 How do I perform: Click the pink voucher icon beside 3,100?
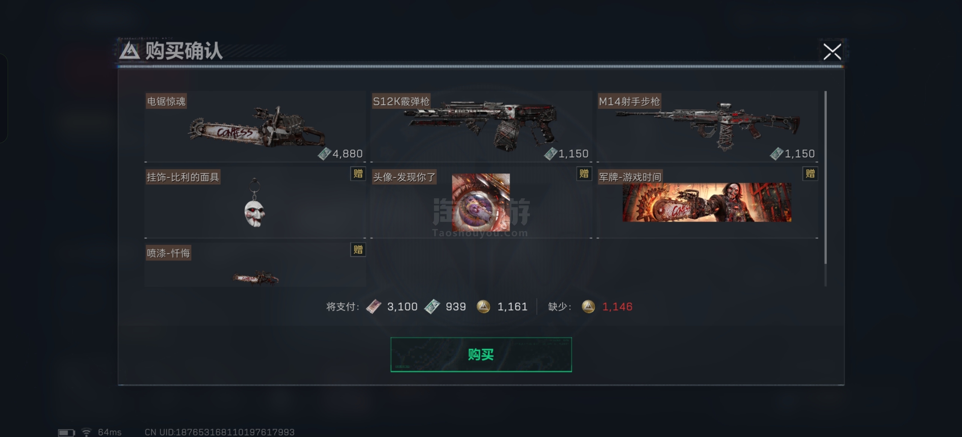tap(374, 307)
